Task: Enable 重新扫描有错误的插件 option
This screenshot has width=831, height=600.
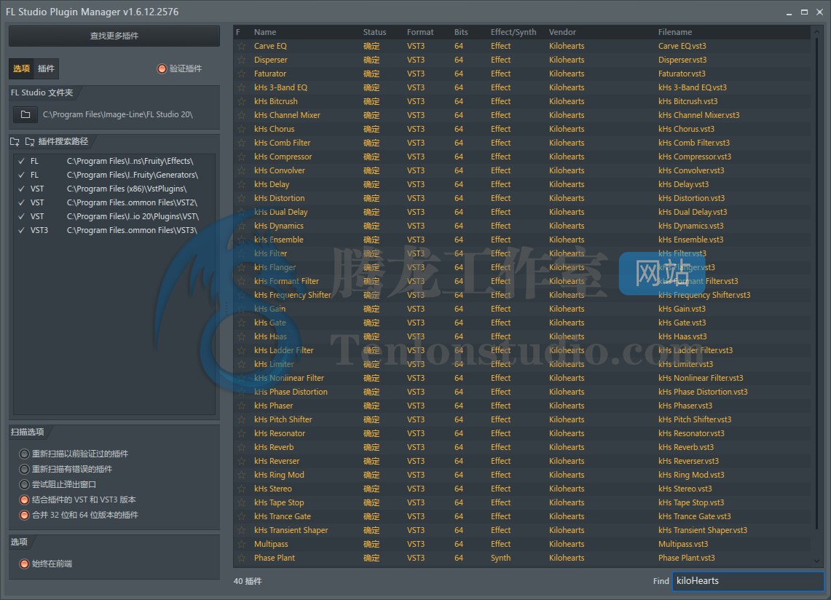Action: (x=24, y=469)
